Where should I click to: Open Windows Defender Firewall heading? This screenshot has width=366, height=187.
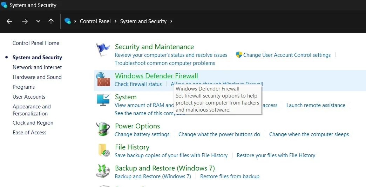156,76
